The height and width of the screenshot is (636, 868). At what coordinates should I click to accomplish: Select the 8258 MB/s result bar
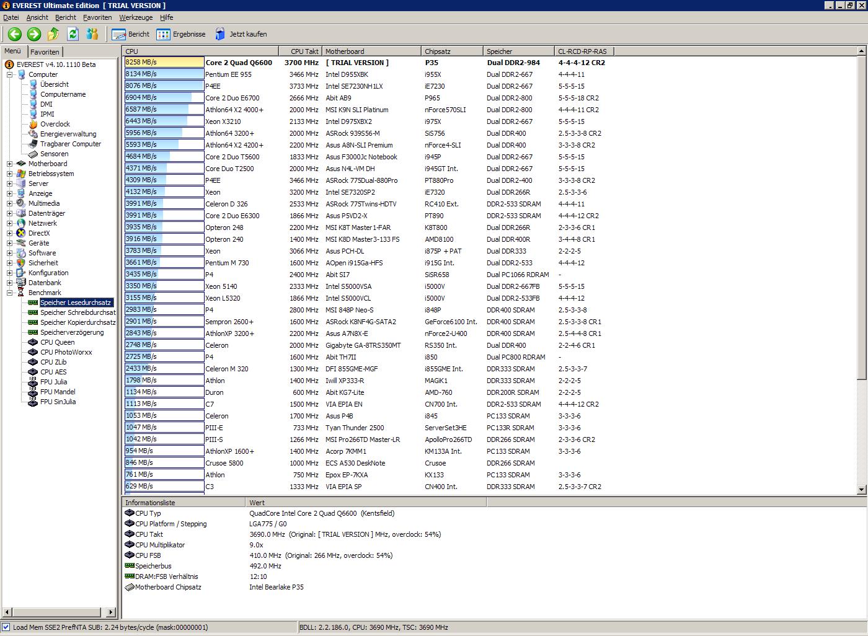[x=164, y=62]
